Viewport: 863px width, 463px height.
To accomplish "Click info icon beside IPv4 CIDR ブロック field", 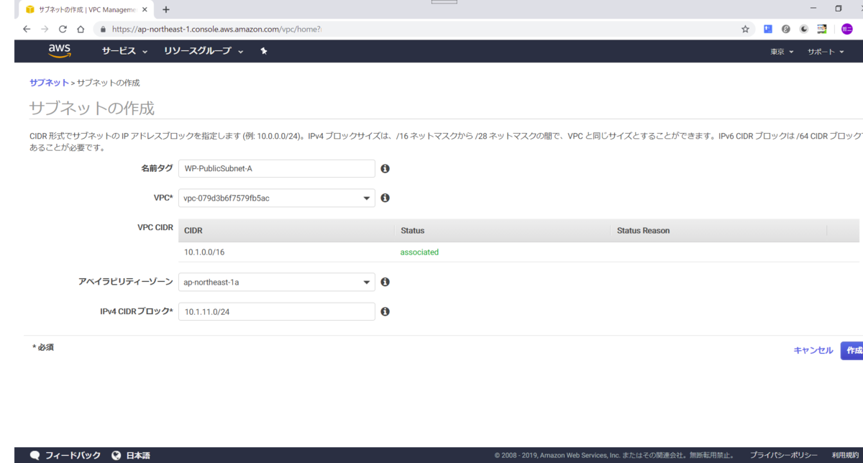I will pos(385,311).
